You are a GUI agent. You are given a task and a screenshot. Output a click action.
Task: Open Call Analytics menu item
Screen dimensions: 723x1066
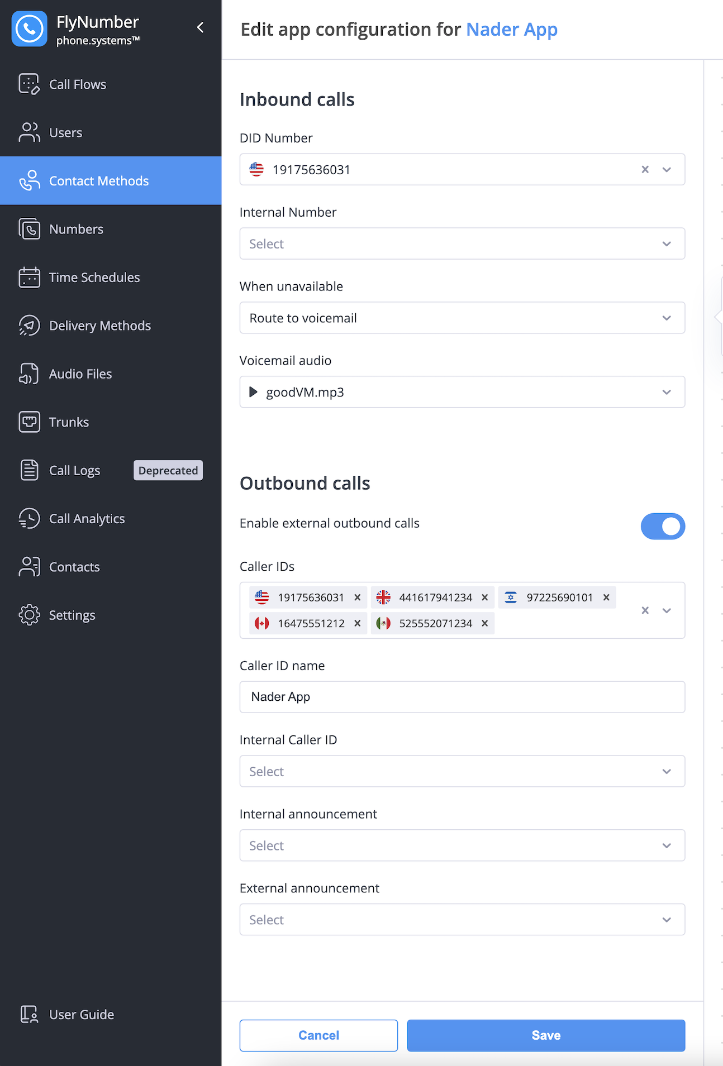coord(111,518)
